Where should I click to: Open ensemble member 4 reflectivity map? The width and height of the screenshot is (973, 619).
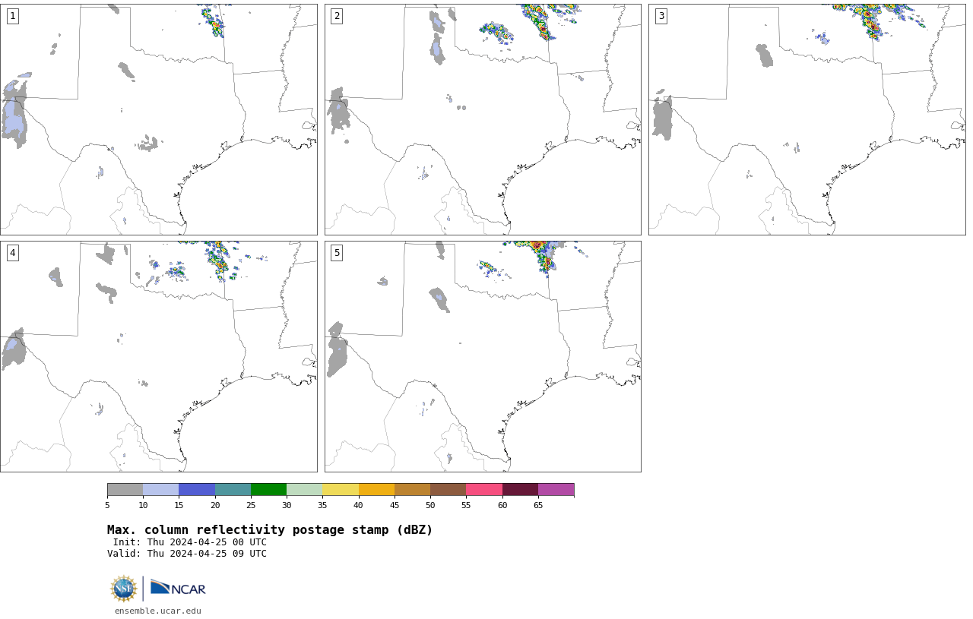point(159,356)
